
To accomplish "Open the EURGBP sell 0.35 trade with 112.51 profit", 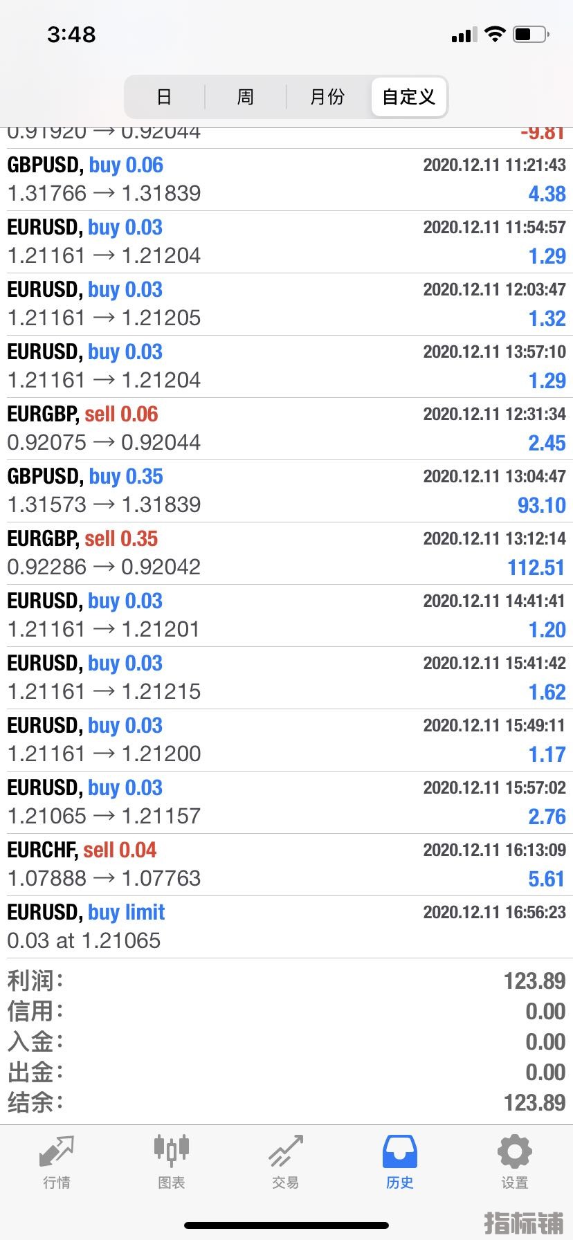I will click(x=286, y=554).
